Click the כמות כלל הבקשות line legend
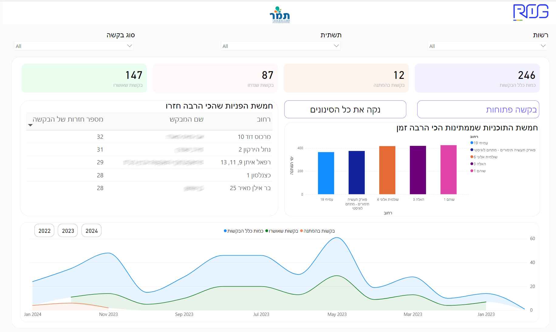The image size is (556, 332). point(244,231)
